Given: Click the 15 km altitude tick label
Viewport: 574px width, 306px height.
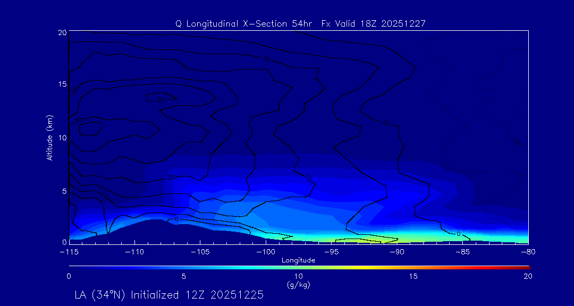Looking at the screenshot, I should click(61, 85).
